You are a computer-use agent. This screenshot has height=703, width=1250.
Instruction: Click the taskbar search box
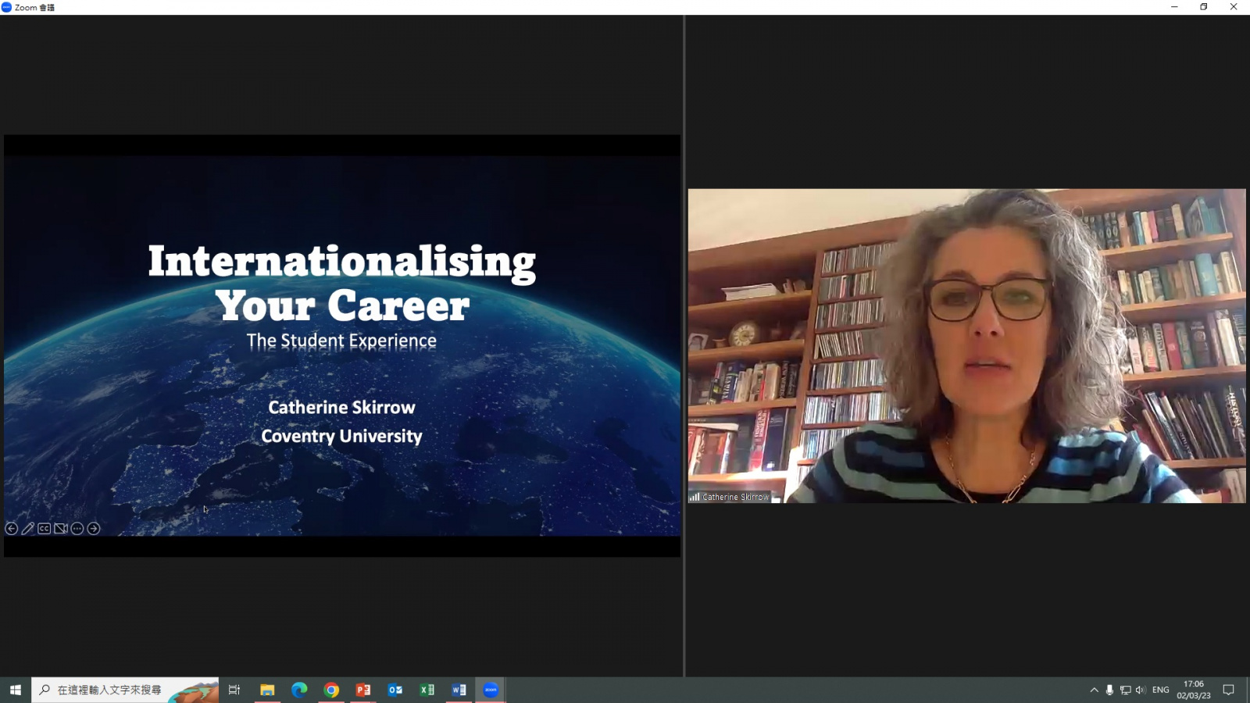[125, 690]
